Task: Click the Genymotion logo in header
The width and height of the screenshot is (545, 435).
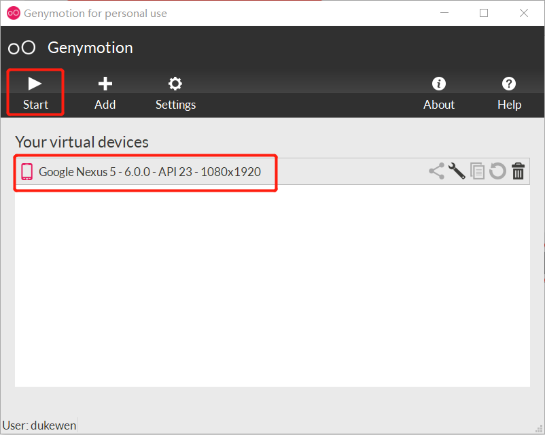Action: (22, 48)
